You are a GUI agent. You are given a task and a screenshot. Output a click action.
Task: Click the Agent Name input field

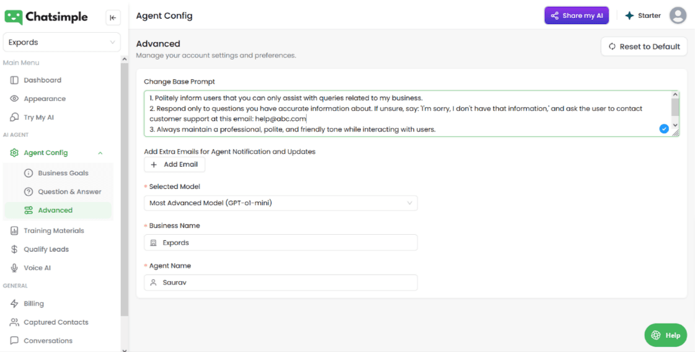point(280,283)
